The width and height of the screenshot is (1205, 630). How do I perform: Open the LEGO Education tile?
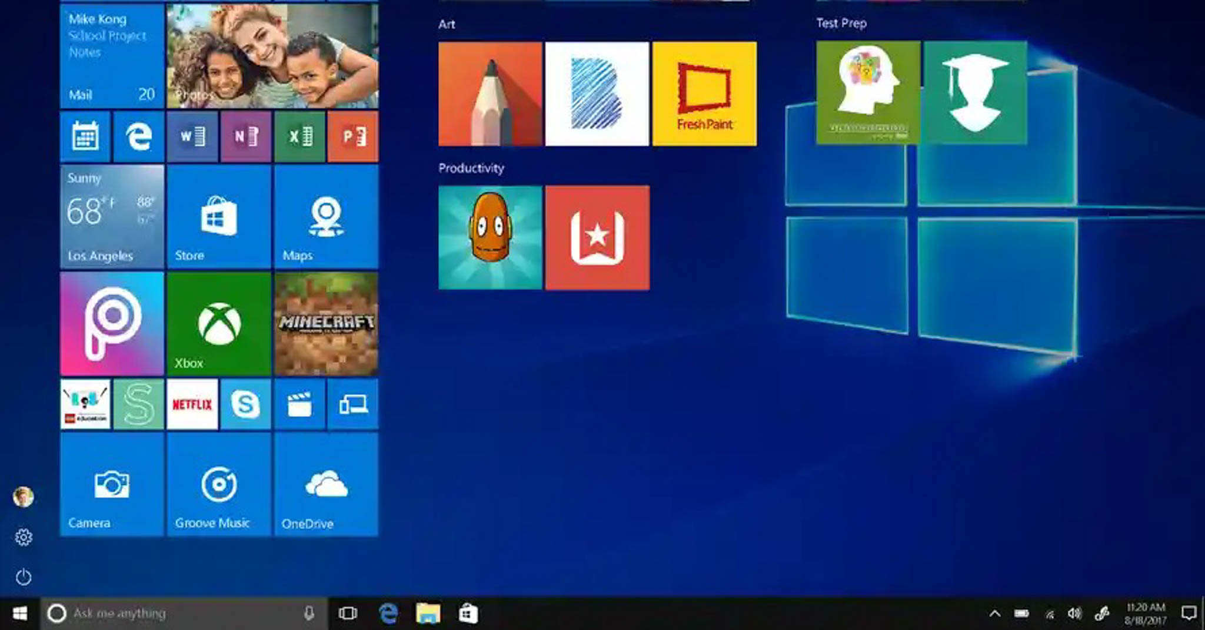click(85, 404)
